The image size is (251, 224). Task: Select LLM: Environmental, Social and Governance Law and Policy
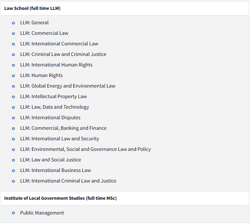click(85, 149)
